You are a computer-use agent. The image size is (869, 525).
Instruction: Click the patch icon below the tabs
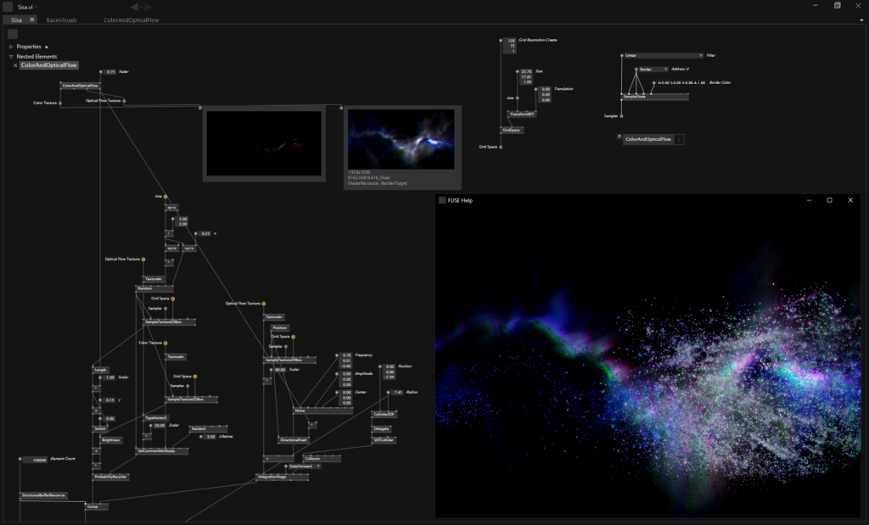[x=13, y=34]
